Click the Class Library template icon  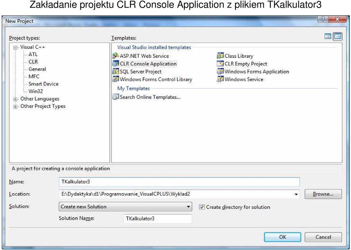(220, 56)
